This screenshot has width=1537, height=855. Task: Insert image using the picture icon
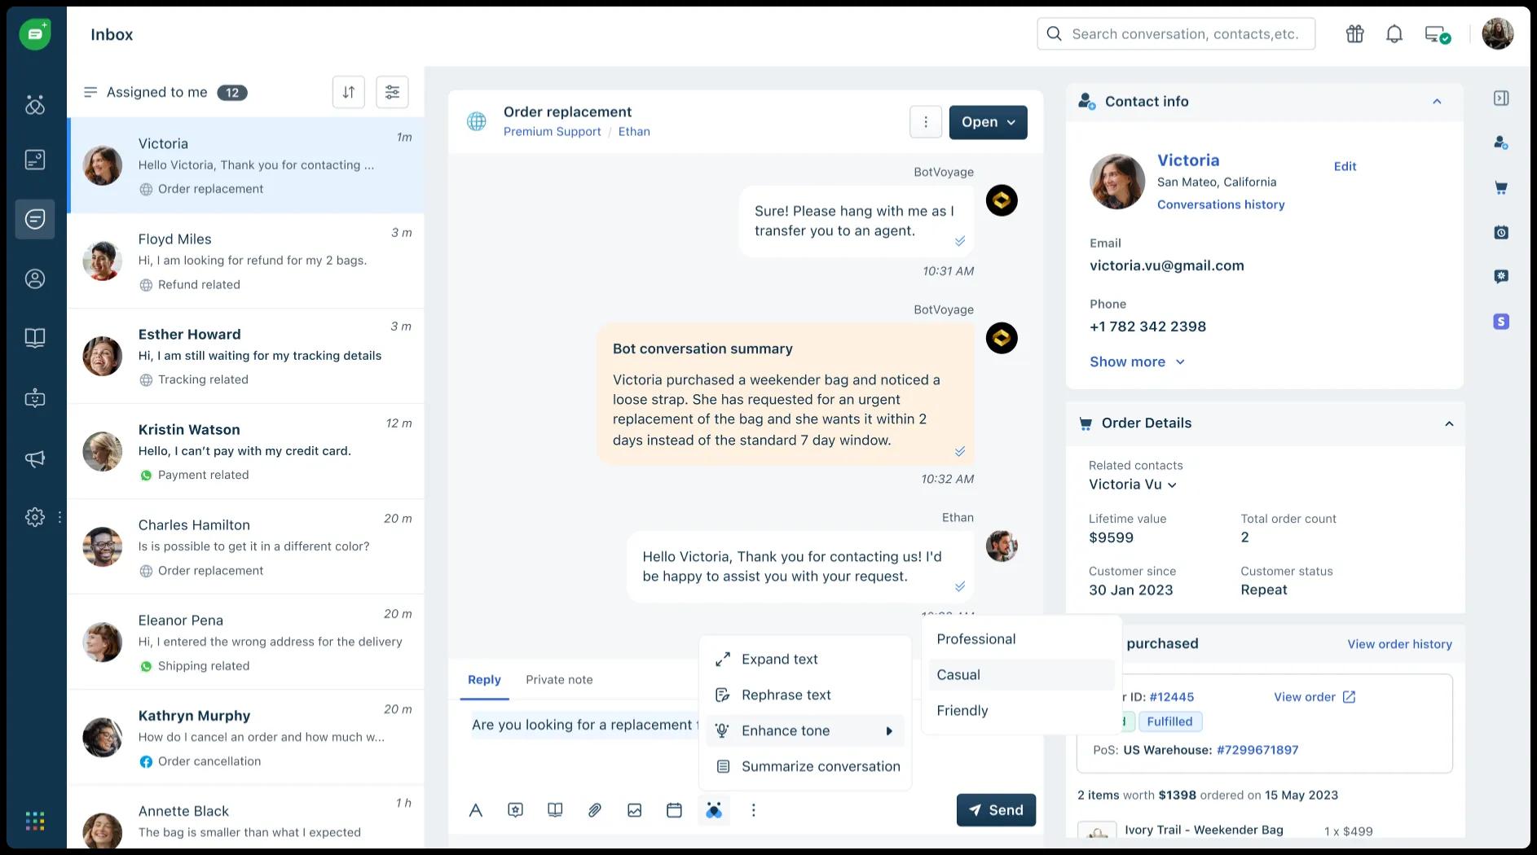tap(635, 810)
